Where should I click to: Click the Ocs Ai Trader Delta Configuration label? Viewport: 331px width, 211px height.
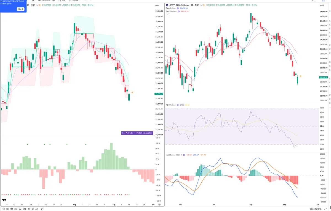click(137, 133)
